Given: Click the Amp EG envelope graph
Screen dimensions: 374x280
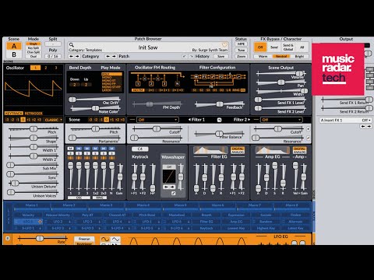Looking at the screenshot, I should click(x=273, y=150).
